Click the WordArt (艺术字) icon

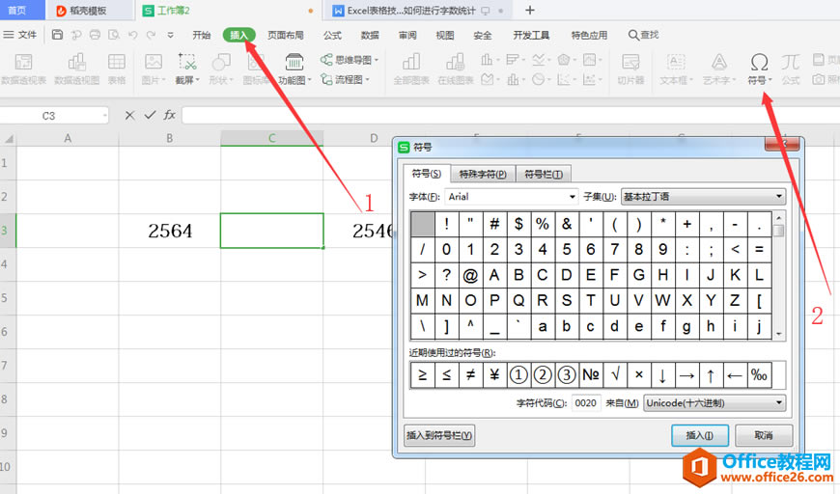click(x=719, y=62)
